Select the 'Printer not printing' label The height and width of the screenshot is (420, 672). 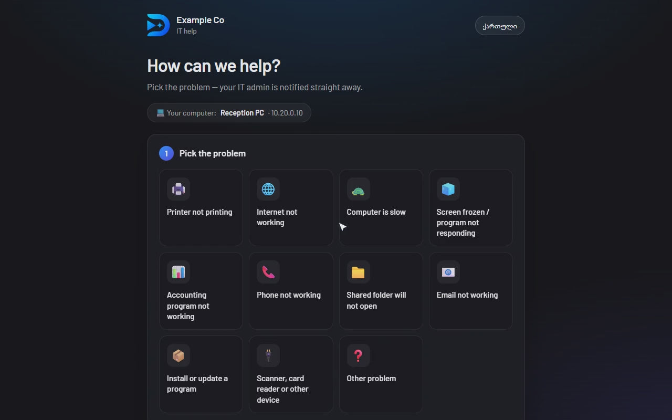click(x=199, y=212)
